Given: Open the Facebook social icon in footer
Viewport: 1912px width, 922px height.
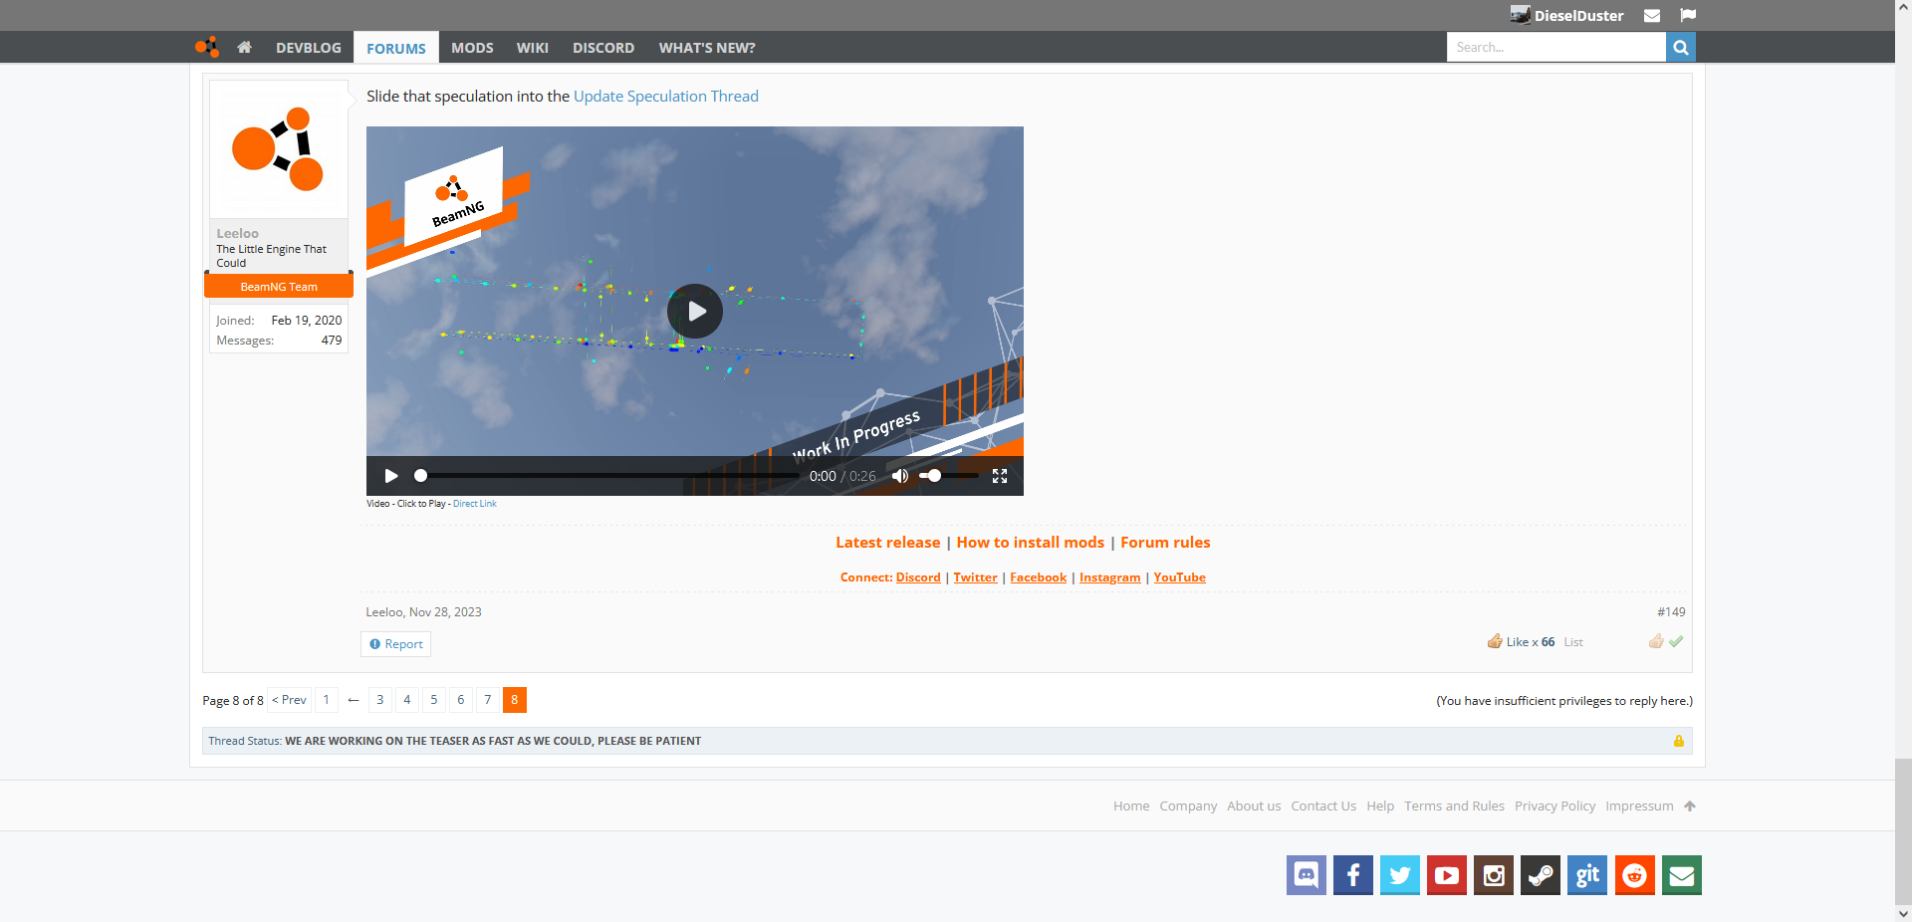Looking at the screenshot, I should tap(1353, 875).
